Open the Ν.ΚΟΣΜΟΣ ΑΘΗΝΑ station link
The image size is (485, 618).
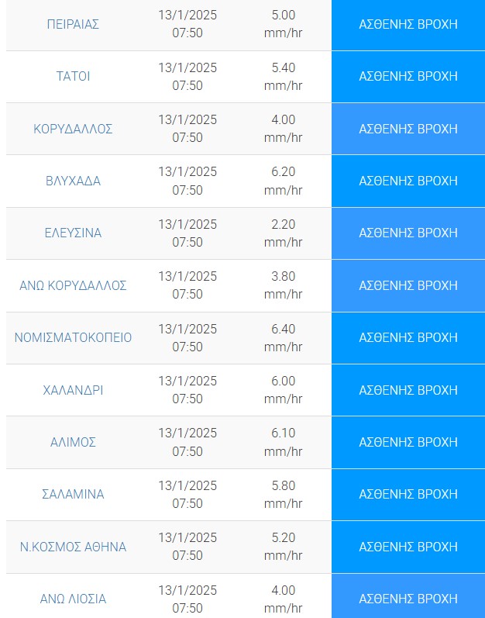point(73,547)
